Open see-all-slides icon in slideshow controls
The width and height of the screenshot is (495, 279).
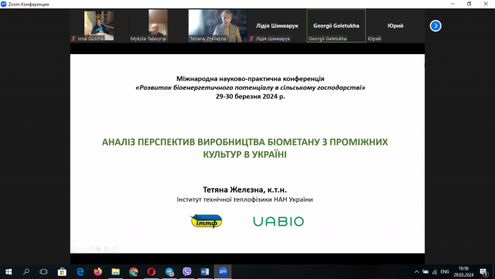tap(98, 249)
